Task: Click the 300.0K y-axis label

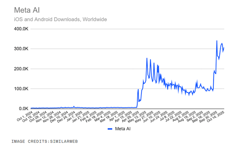Action: pos(20,49)
